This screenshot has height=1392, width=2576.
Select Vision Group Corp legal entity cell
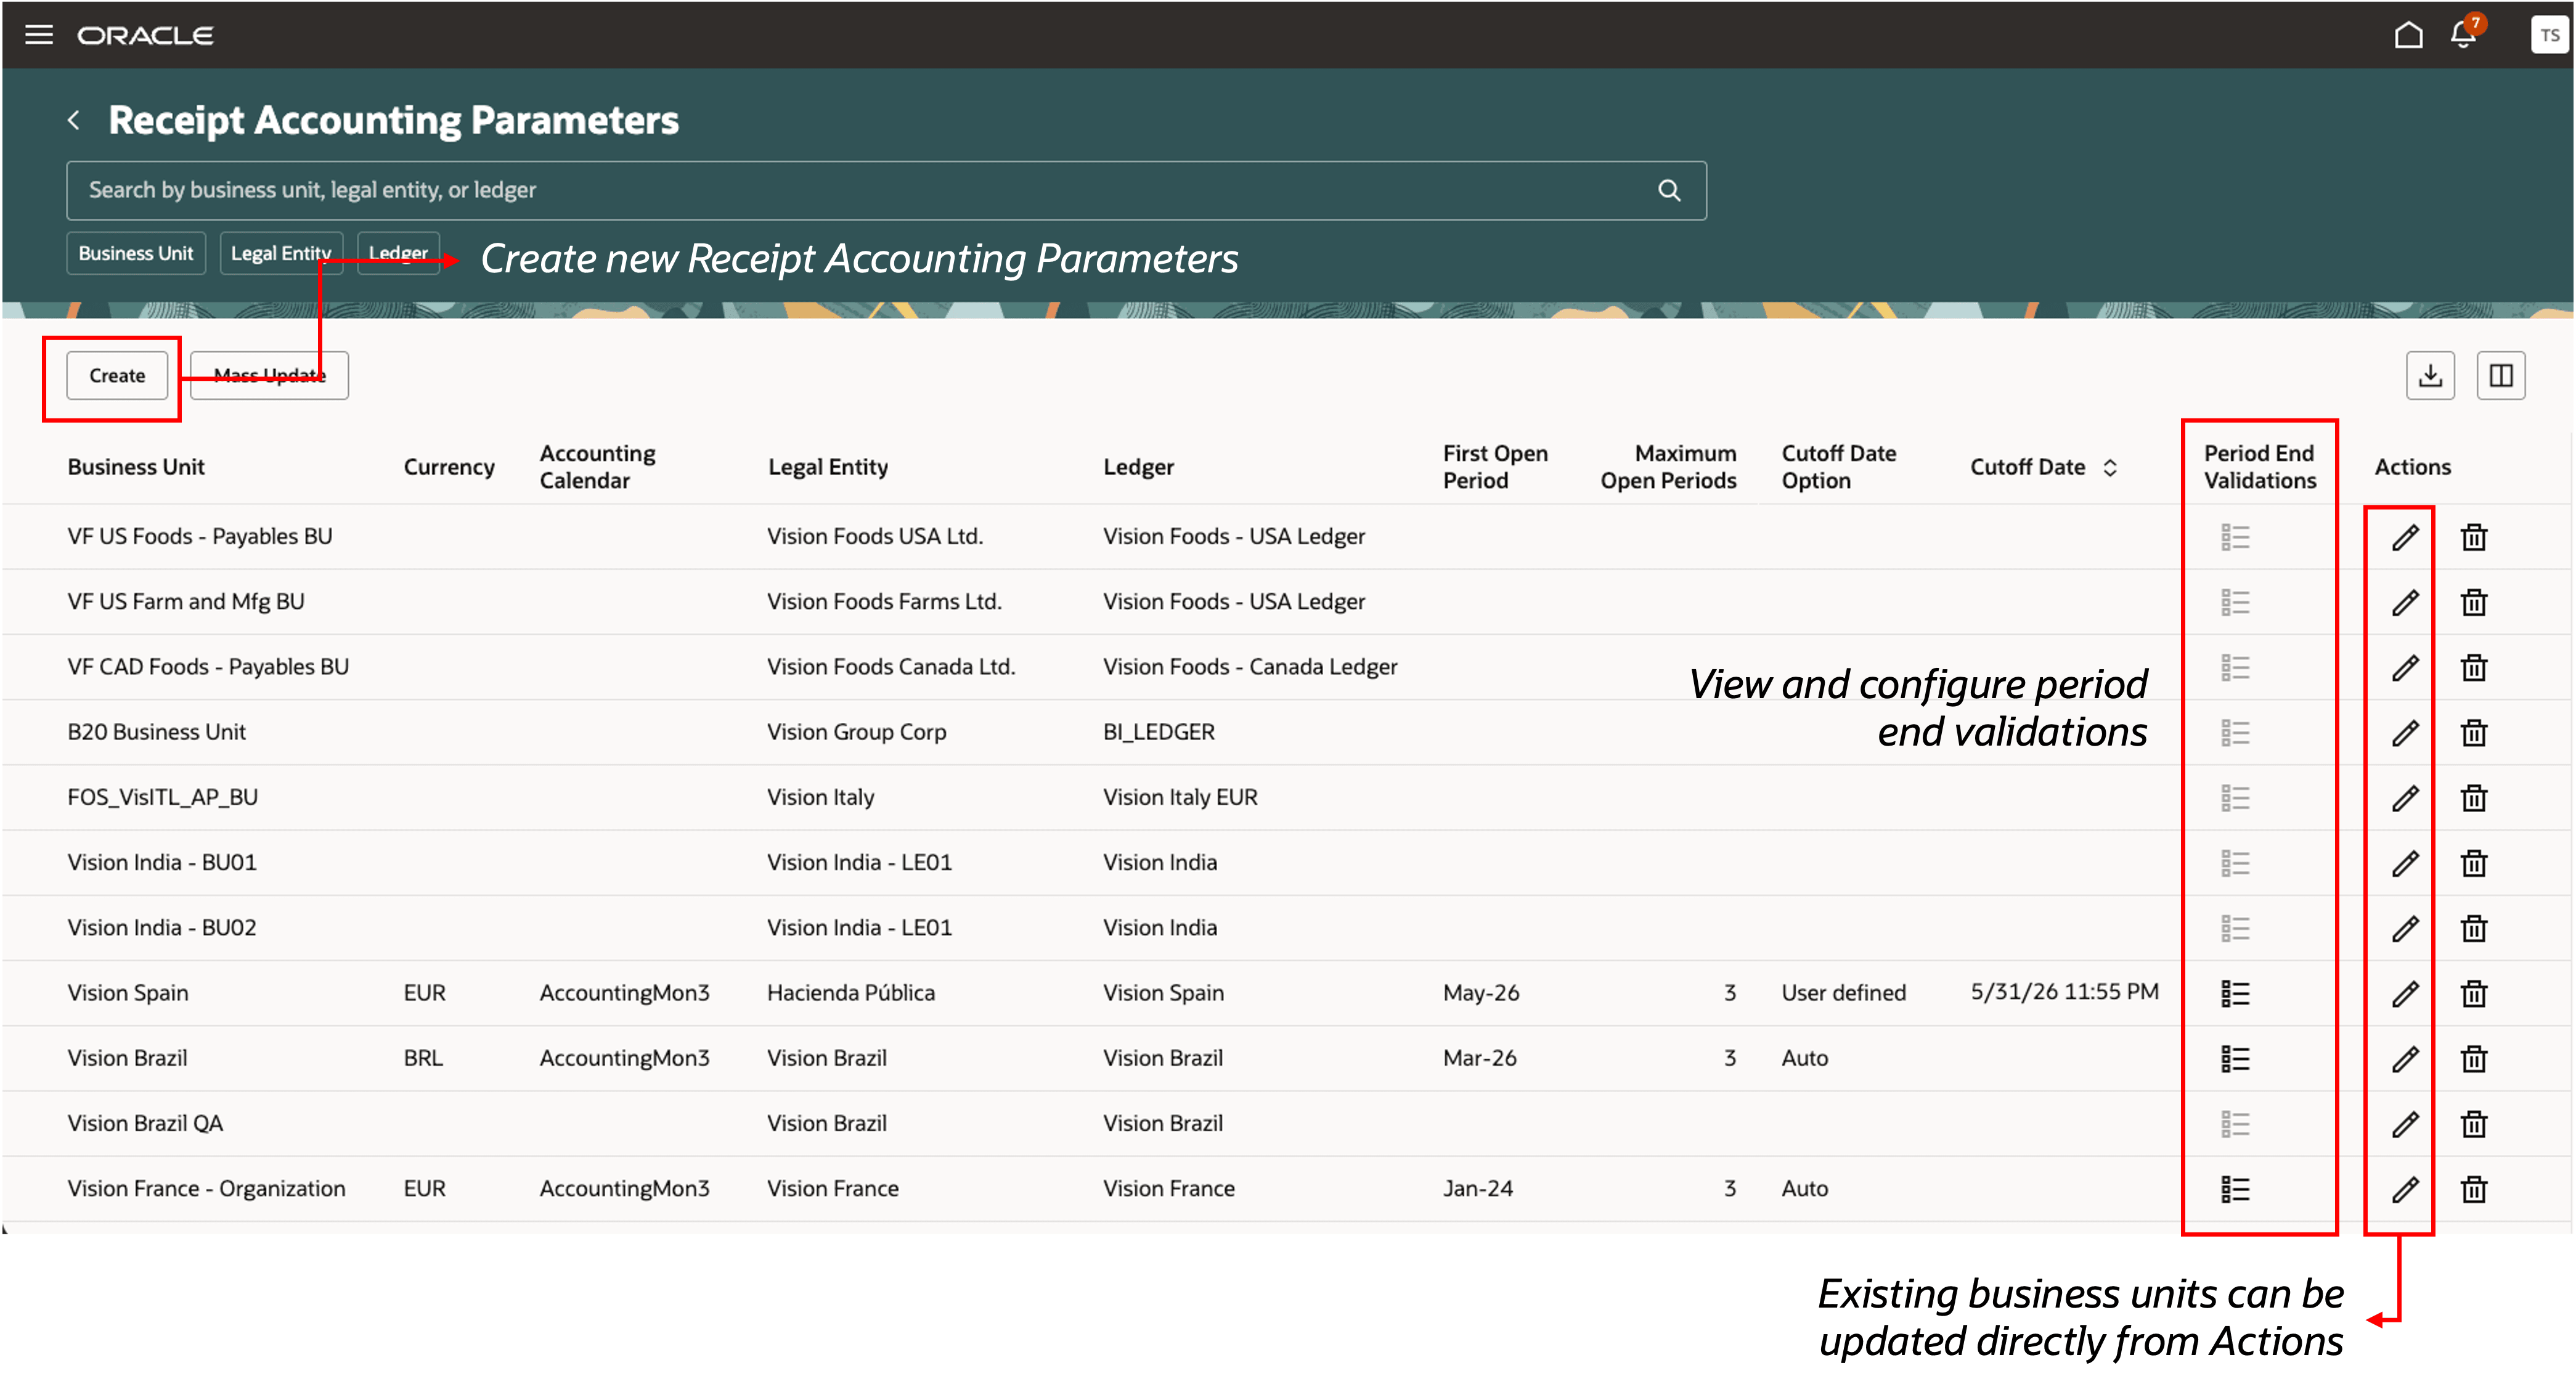856,732
